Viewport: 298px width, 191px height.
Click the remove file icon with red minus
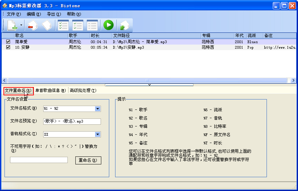(32, 25)
